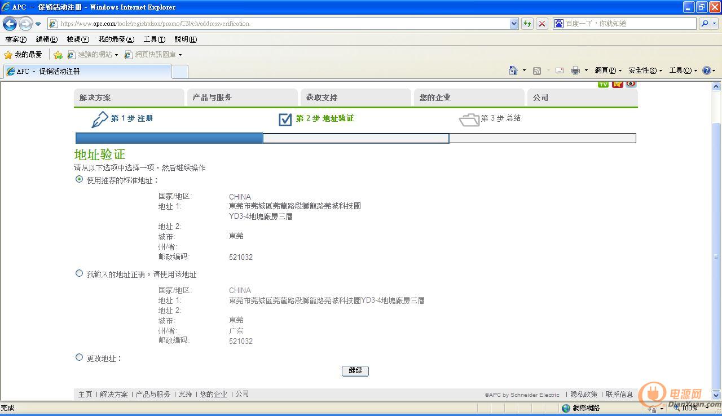This screenshot has height=416, width=722.
Task: Click the 網際網路 zone status icon
Action: click(x=566, y=408)
